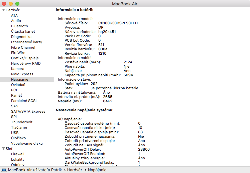
Task: Collapse the Hardvér tree section
Action: point(3,10)
